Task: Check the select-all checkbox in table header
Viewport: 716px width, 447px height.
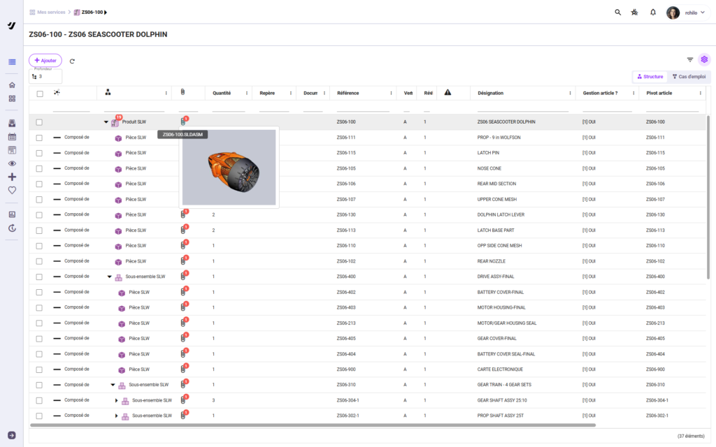Action: point(39,93)
